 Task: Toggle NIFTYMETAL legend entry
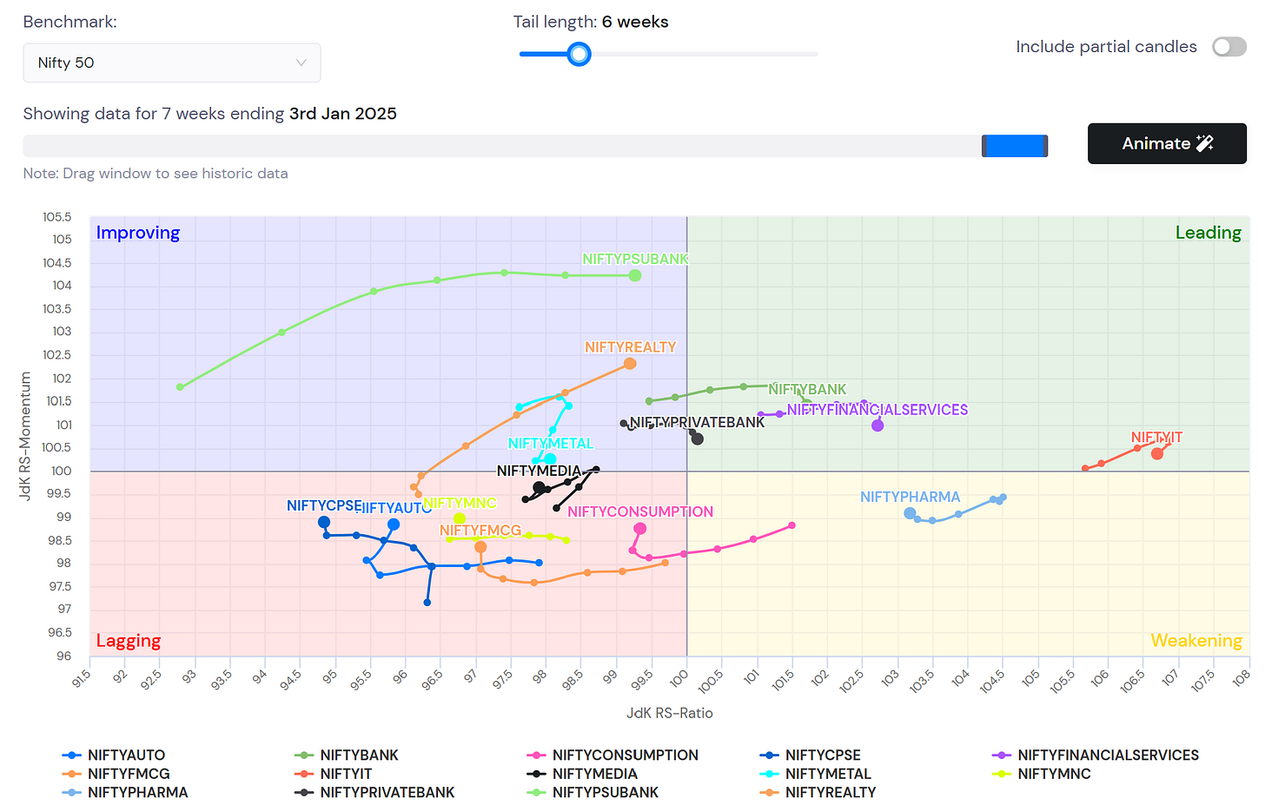(x=815, y=774)
